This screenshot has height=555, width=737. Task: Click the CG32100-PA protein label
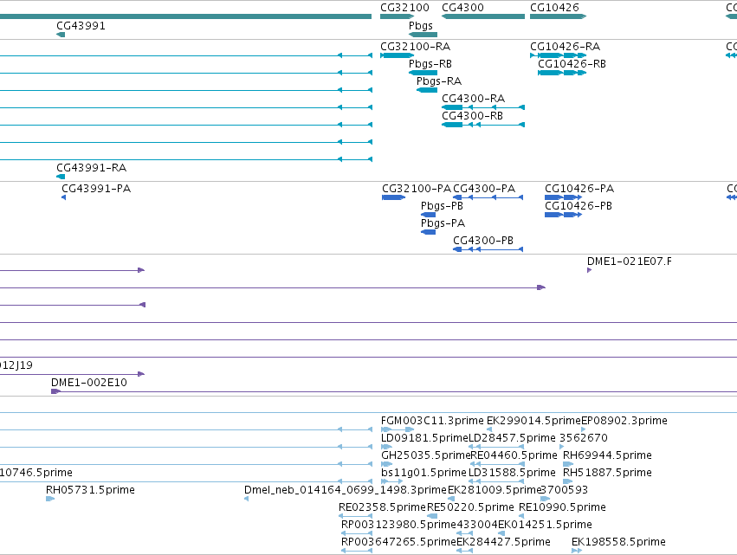point(417,189)
